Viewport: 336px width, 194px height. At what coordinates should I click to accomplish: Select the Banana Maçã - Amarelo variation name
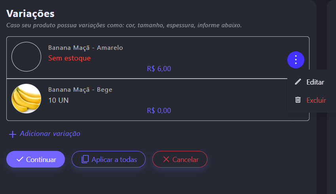(85, 48)
